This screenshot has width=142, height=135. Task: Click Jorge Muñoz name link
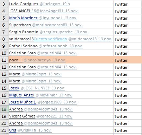click(x=23, y=102)
